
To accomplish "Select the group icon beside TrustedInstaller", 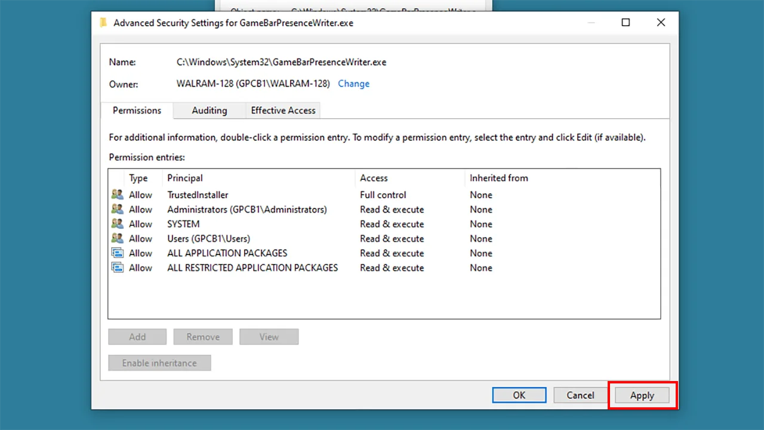I will pyautogui.click(x=118, y=195).
